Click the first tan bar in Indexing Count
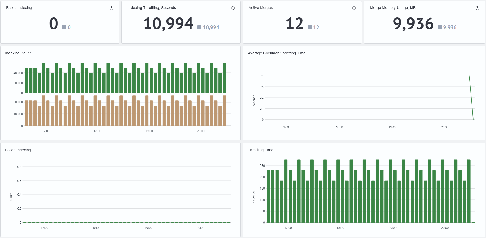This screenshot has width=486, height=238. (26, 113)
